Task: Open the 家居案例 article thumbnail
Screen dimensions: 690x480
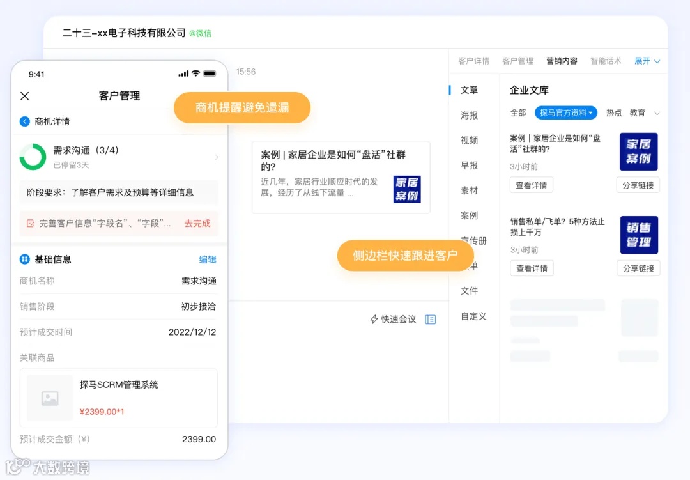Action: pos(638,151)
